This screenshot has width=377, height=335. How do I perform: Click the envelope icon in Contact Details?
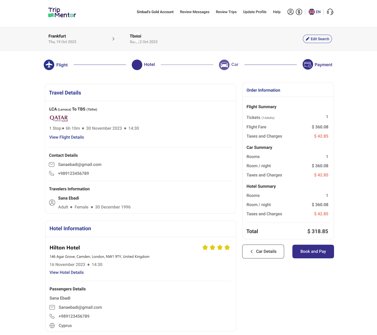pyautogui.click(x=52, y=164)
